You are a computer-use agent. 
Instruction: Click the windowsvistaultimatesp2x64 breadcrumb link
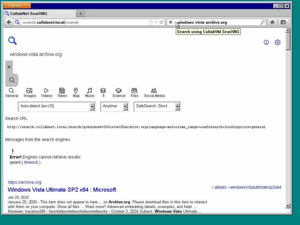[255, 187]
